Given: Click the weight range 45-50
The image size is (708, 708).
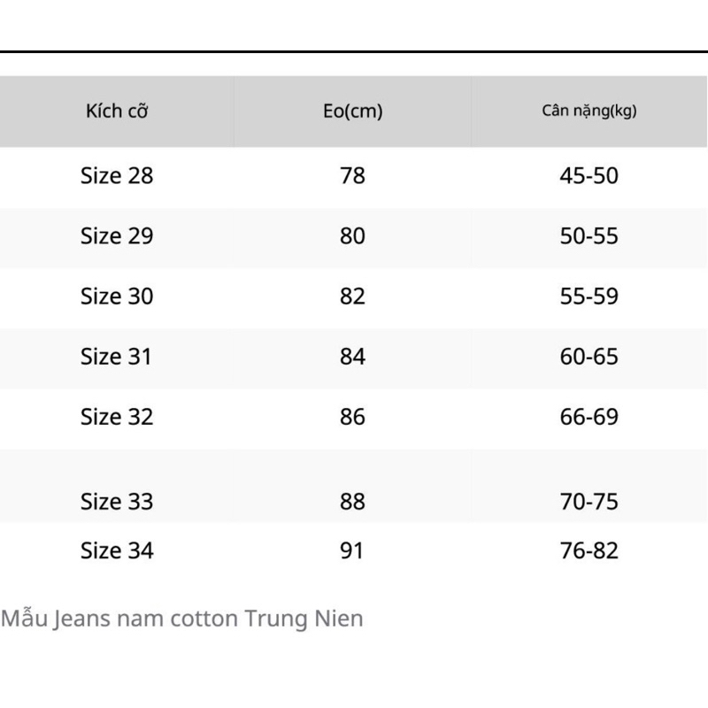Looking at the screenshot, I should pos(589,175).
